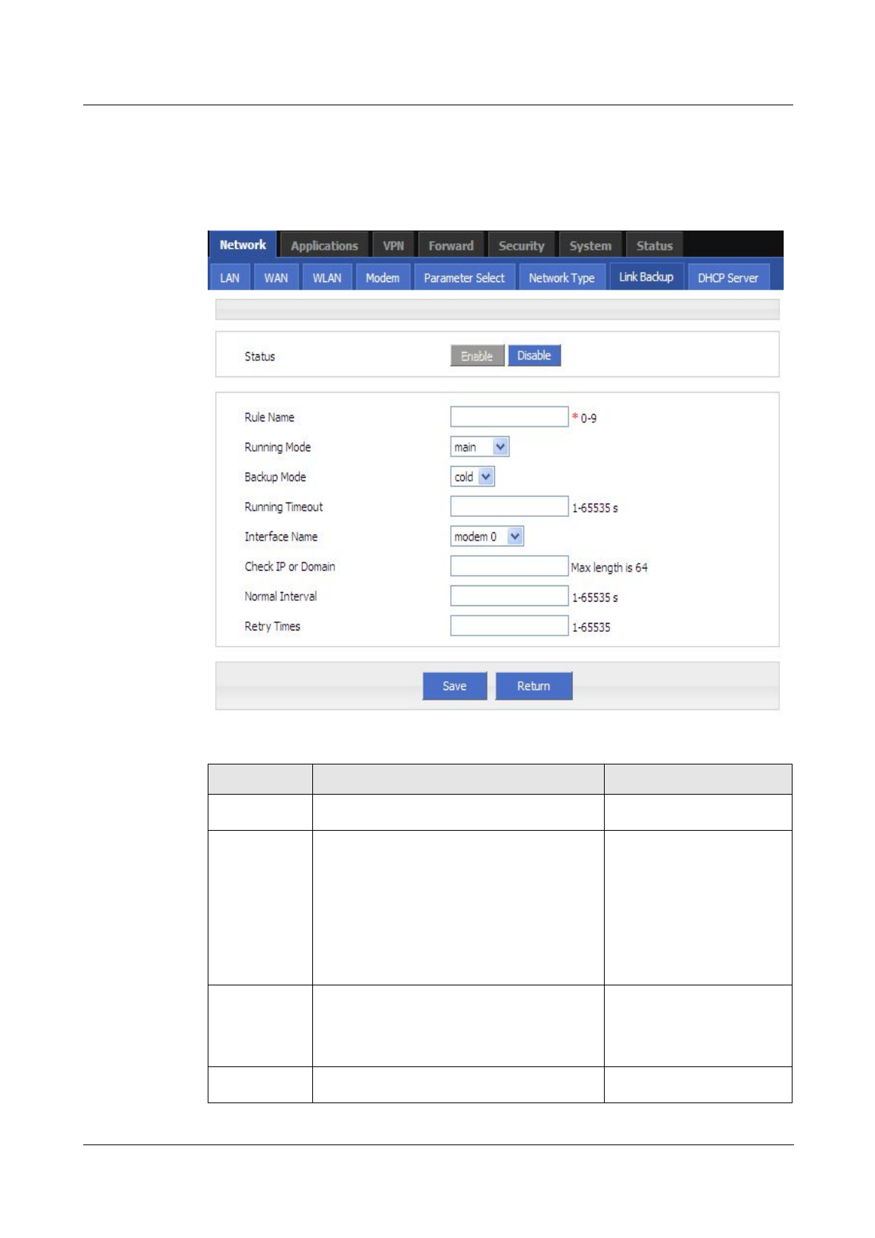This screenshot has height=1238, width=875.
Task: Click the 'Max length is 64' hint
Action: click(609, 568)
